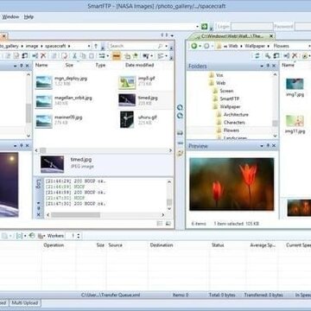Adjust the Workers count stepper
311x311 pixels.
pos(79,236)
